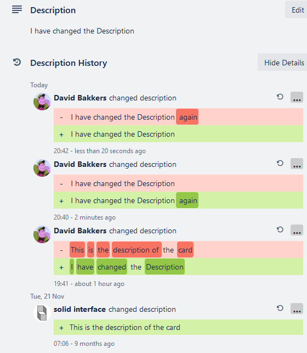Restore solid interface's original description

[x=280, y=308]
